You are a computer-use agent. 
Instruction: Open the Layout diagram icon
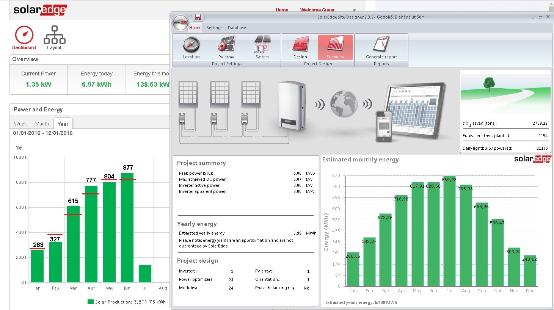coord(54,35)
